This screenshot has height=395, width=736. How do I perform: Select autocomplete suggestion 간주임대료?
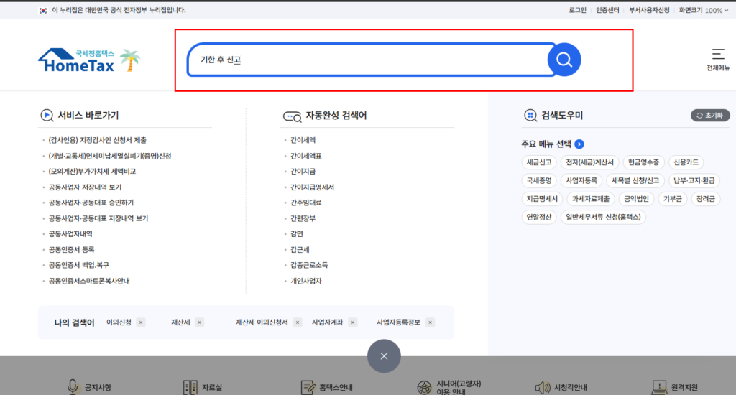pos(306,203)
